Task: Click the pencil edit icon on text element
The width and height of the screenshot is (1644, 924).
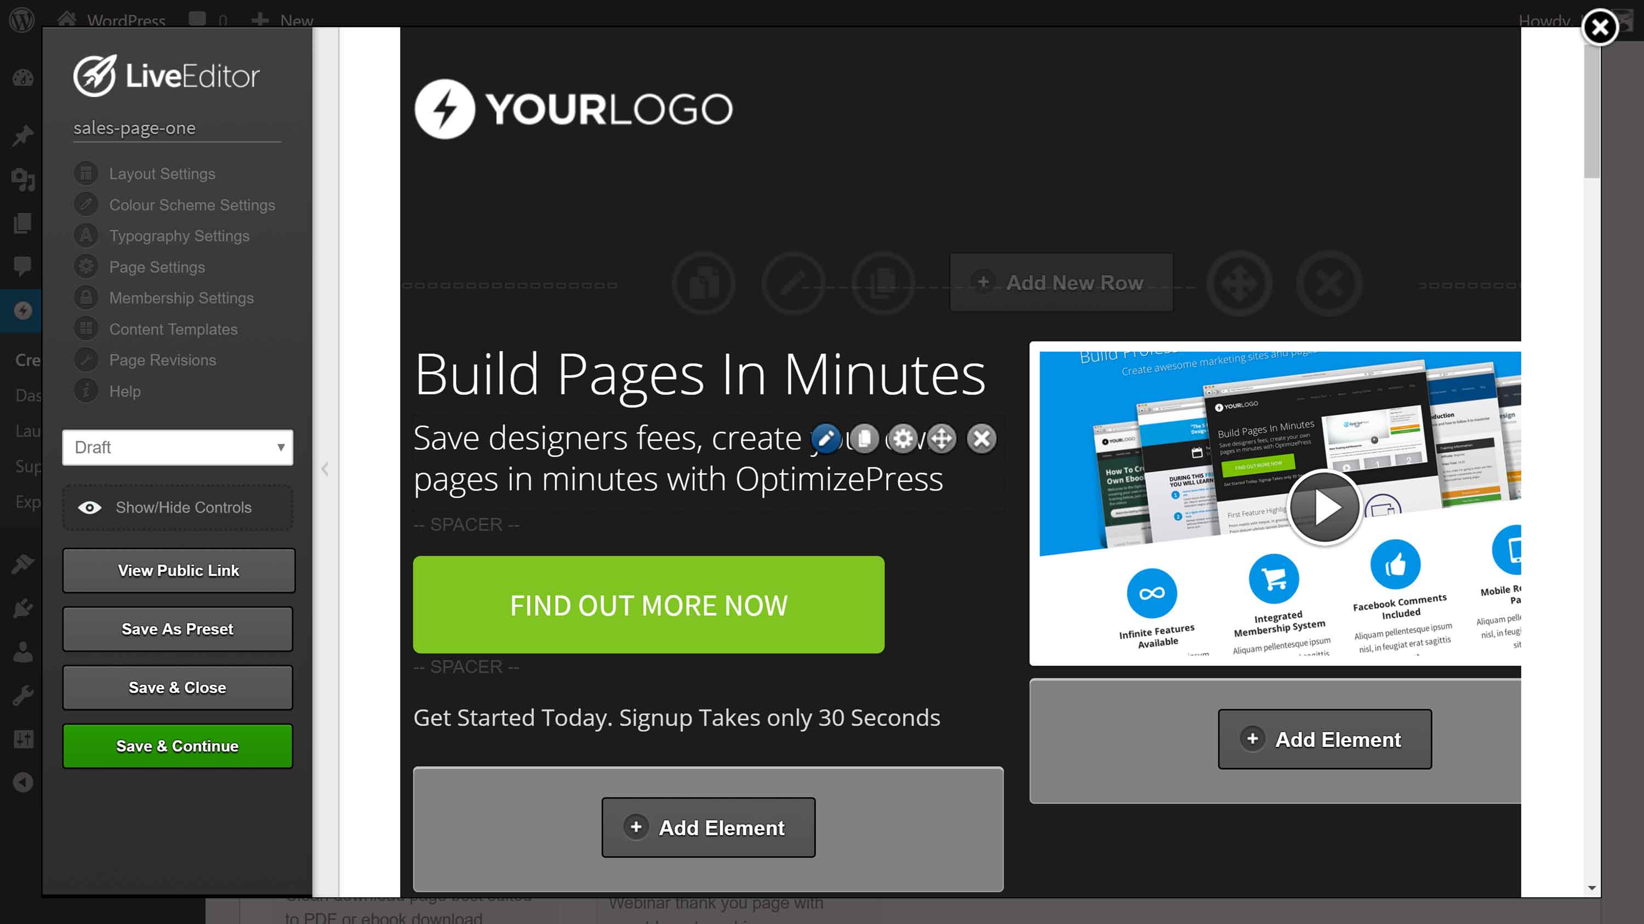Action: tap(824, 439)
